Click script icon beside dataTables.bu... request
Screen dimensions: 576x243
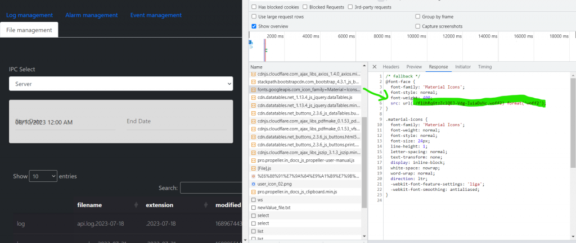254,113
